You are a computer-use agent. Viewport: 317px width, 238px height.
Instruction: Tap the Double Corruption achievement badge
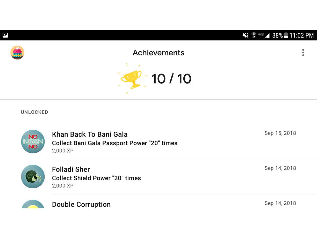(33, 204)
